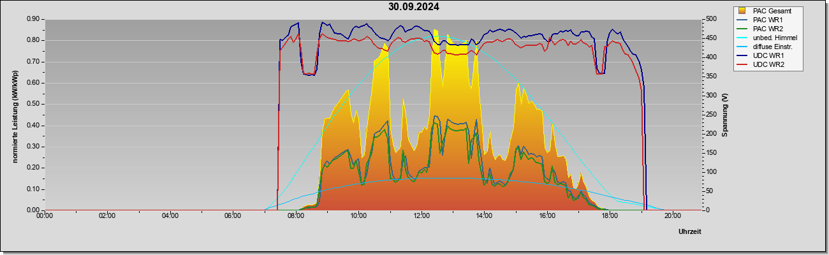Select the PAC WR1 legend entry
Screen dimensions: 829x255
coord(767,20)
